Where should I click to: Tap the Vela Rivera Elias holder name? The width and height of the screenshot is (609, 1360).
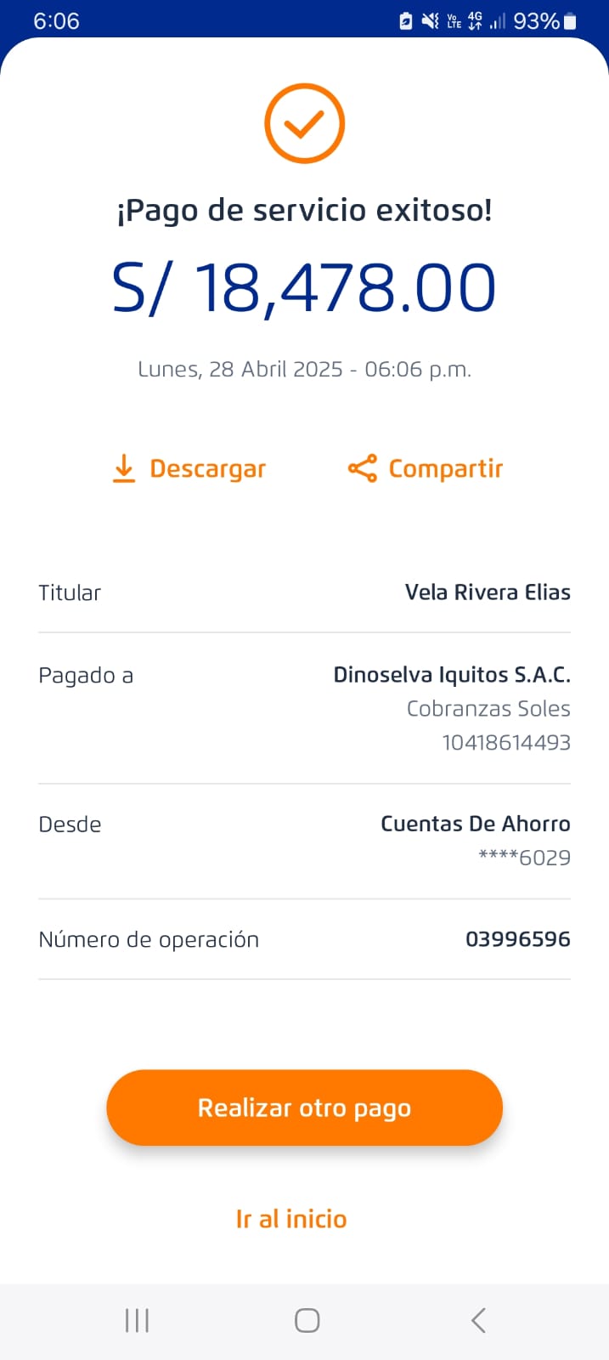[488, 592]
